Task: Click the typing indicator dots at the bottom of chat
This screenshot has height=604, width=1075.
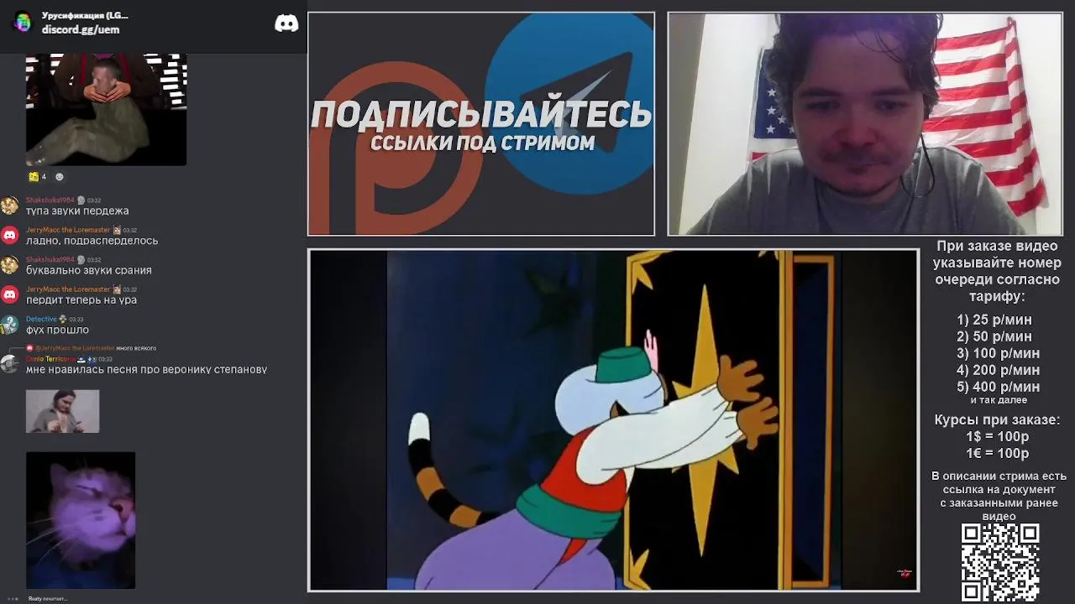Action: pos(13,598)
